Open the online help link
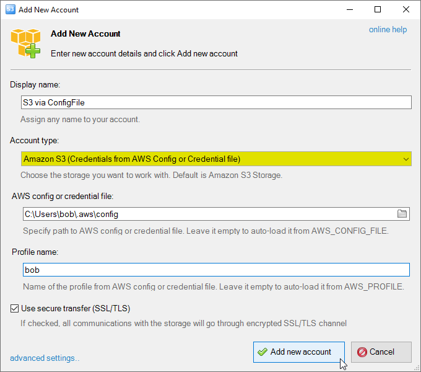The height and width of the screenshot is (372, 421). pos(388,29)
